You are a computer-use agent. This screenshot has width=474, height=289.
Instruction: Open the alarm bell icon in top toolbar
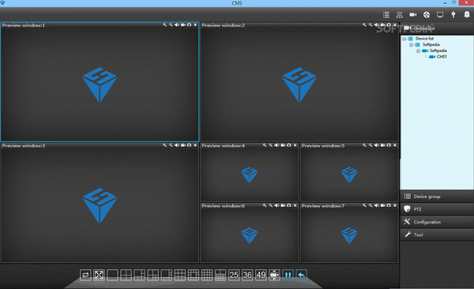pos(467,15)
